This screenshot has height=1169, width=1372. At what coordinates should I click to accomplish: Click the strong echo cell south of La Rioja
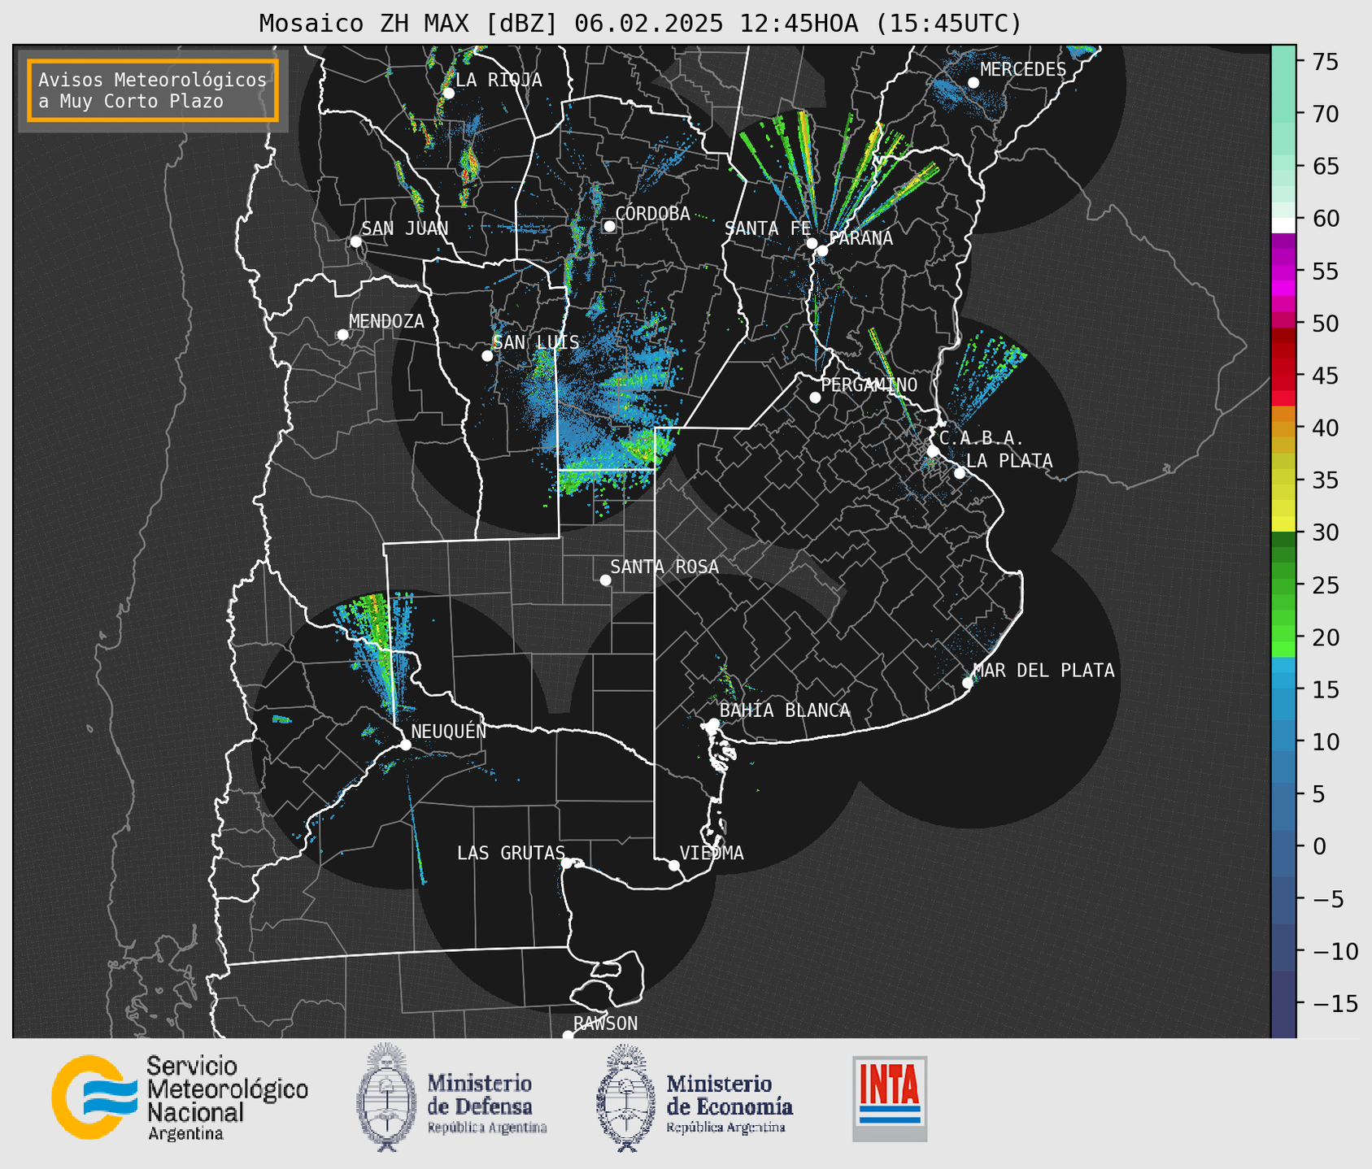469,167
